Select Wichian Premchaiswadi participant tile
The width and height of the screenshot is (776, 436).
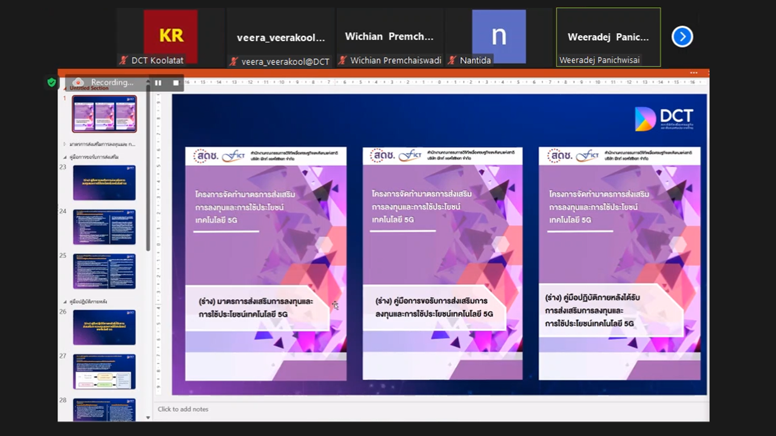(390, 37)
